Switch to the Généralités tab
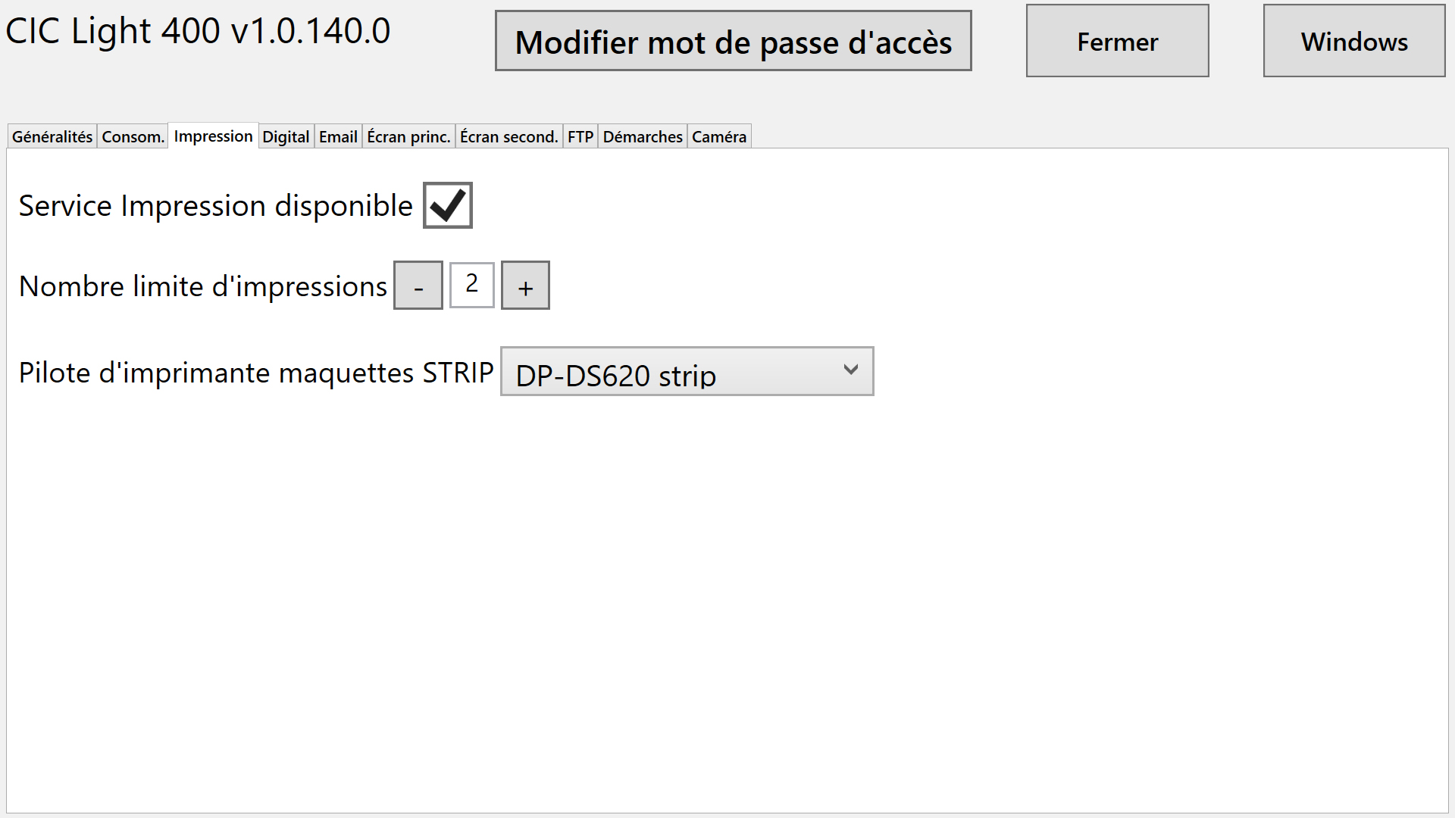The image size is (1455, 818). (52, 137)
